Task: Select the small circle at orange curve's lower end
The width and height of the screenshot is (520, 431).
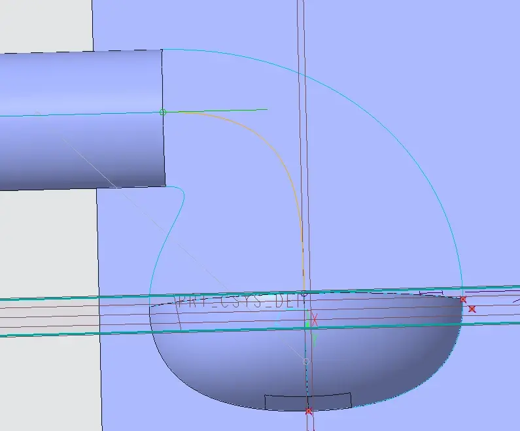Action: (x=304, y=294)
